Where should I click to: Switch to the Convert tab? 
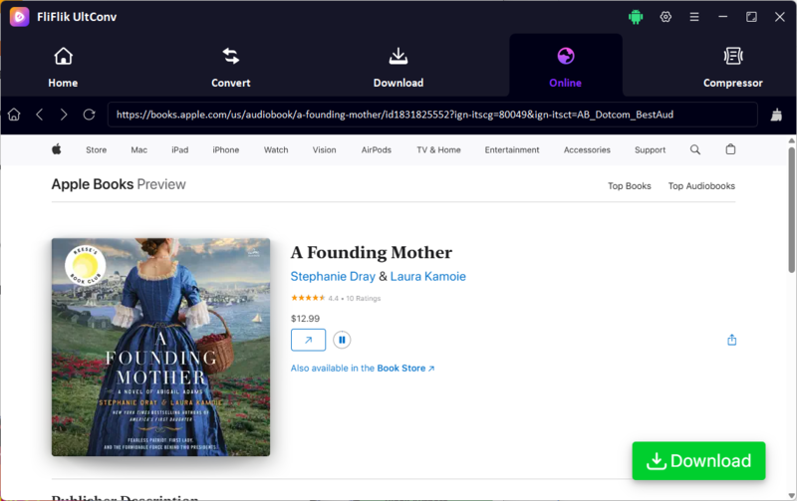click(231, 66)
